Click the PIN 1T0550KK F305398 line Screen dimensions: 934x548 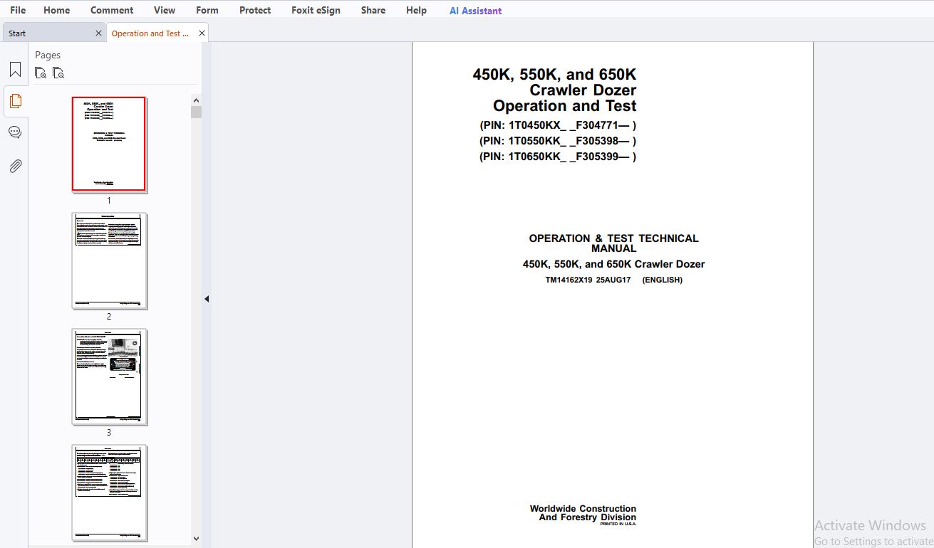click(558, 141)
